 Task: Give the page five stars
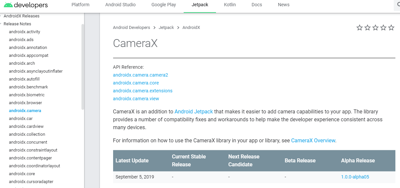coord(391,28)
